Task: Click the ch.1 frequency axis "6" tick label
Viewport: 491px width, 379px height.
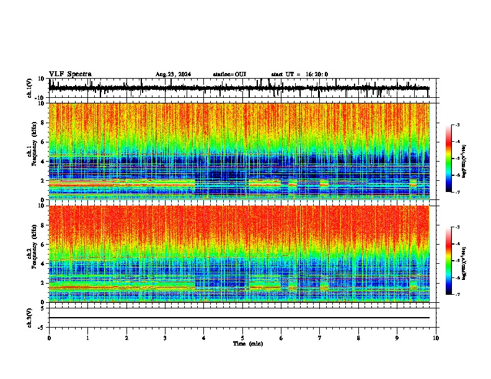Action: click(x=43, y=142)
